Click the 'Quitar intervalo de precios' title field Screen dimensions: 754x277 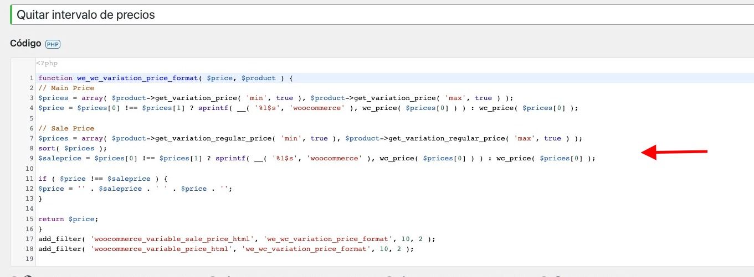coord(382,15)
